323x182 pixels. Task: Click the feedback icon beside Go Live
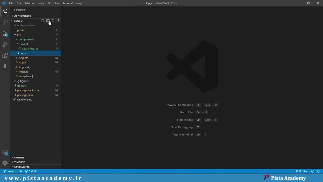click(x=312, y=171)
